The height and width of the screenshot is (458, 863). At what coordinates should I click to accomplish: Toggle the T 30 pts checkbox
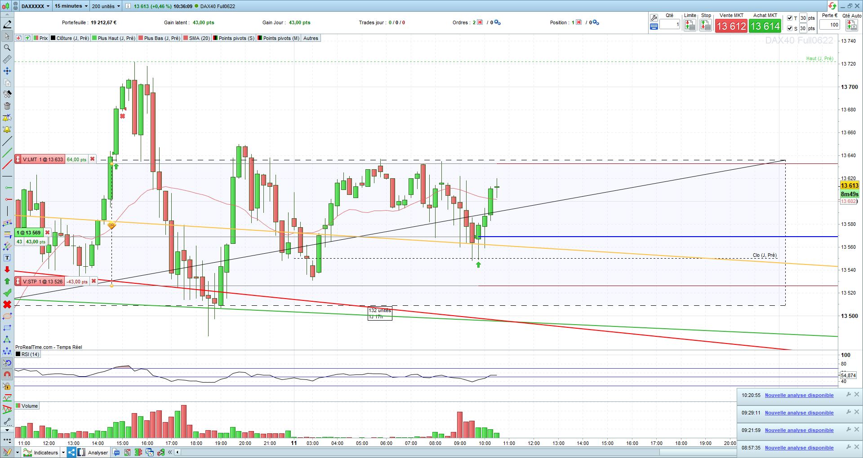click(x=790, y=18)
